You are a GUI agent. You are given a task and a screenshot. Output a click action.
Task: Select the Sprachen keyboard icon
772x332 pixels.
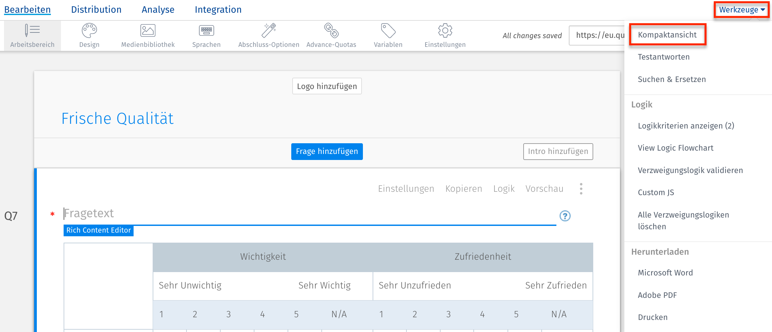click(x=206, y=31)
